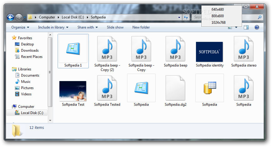This screenshot has width=272, height=147.
Task: Expand the arrow before Softpedia breadcrumb
Action: [x=87, y=17]
